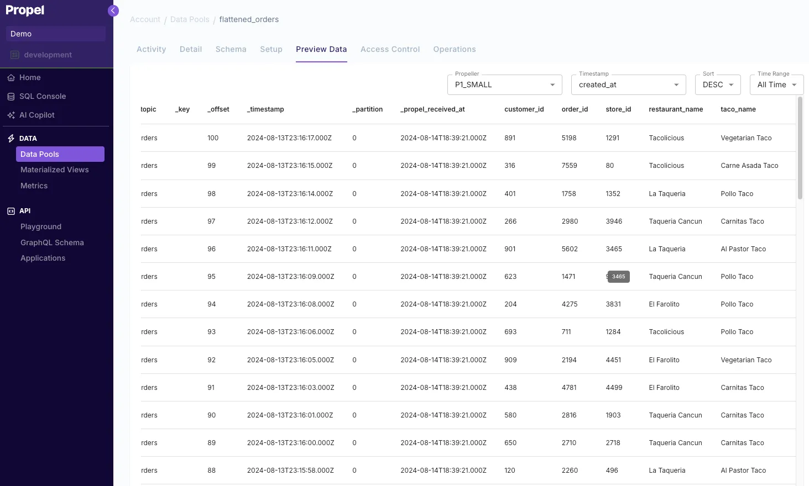Collapse sidebar with the purple chevron button
This screenshot has width=809, height=486.
(x=113, y=10)
